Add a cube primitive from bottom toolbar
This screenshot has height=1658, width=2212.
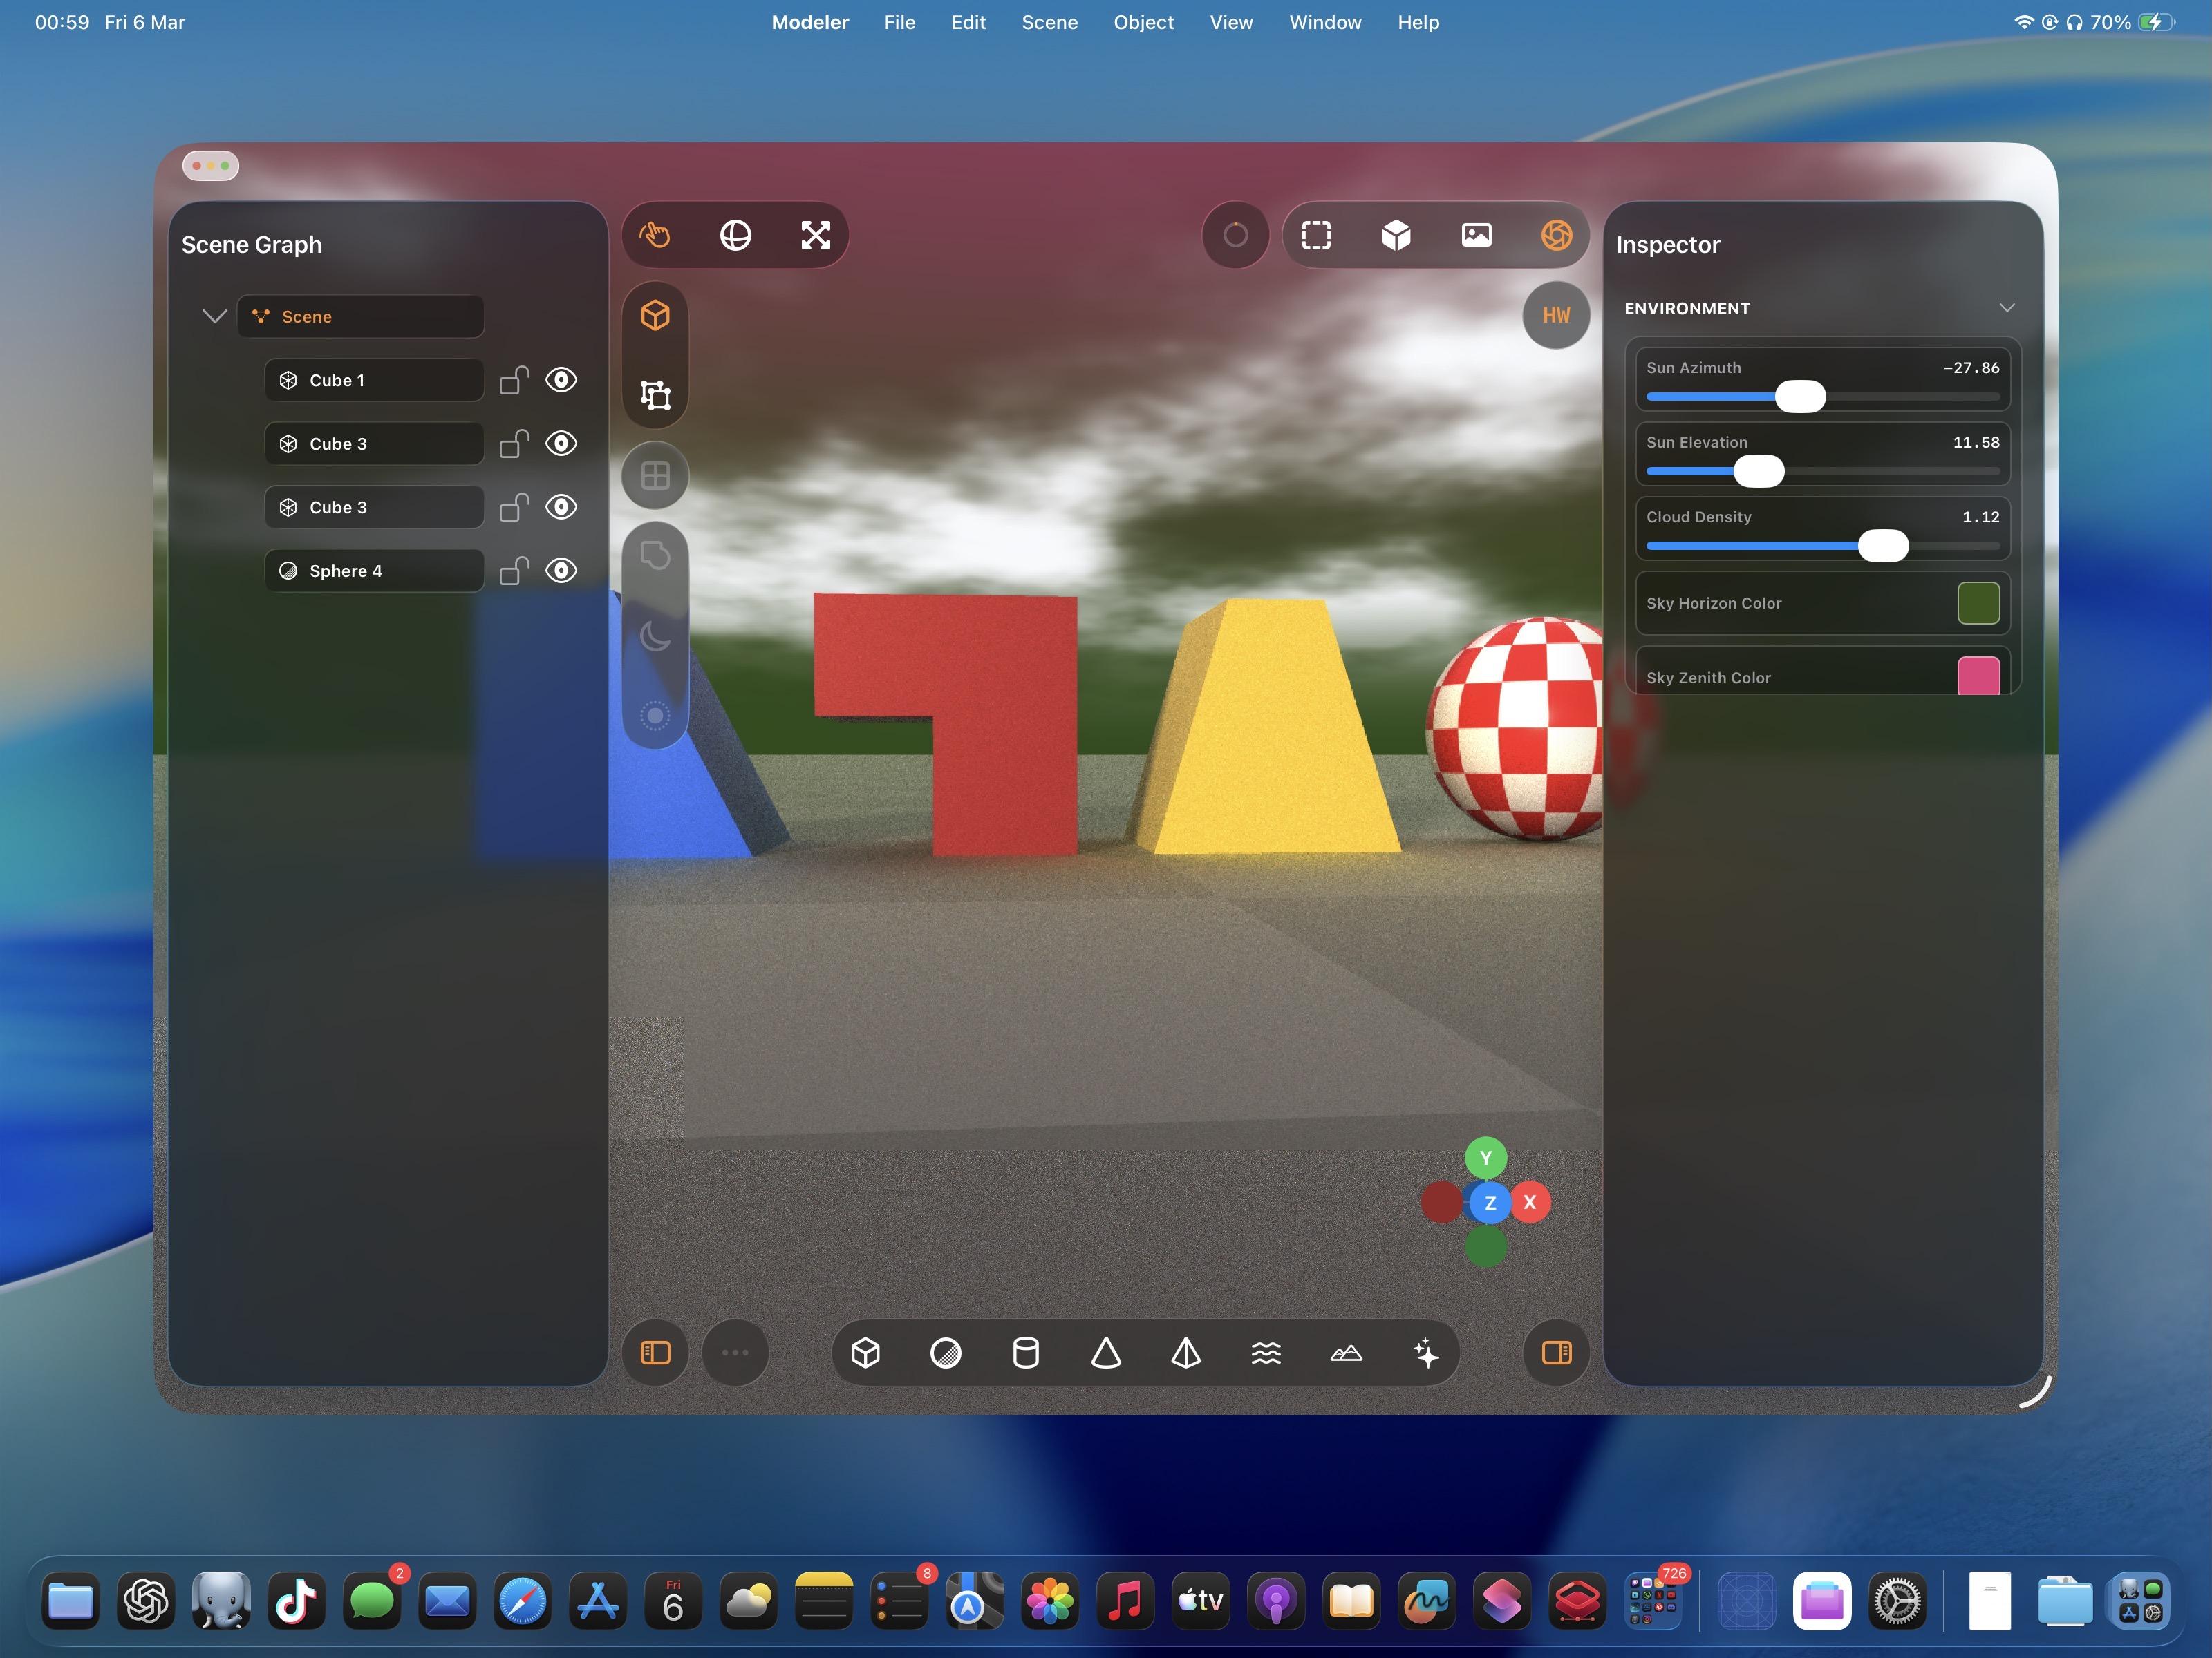tap(866, 1353)
